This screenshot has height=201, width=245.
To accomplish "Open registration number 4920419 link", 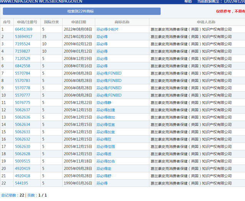I will (23, 168).
